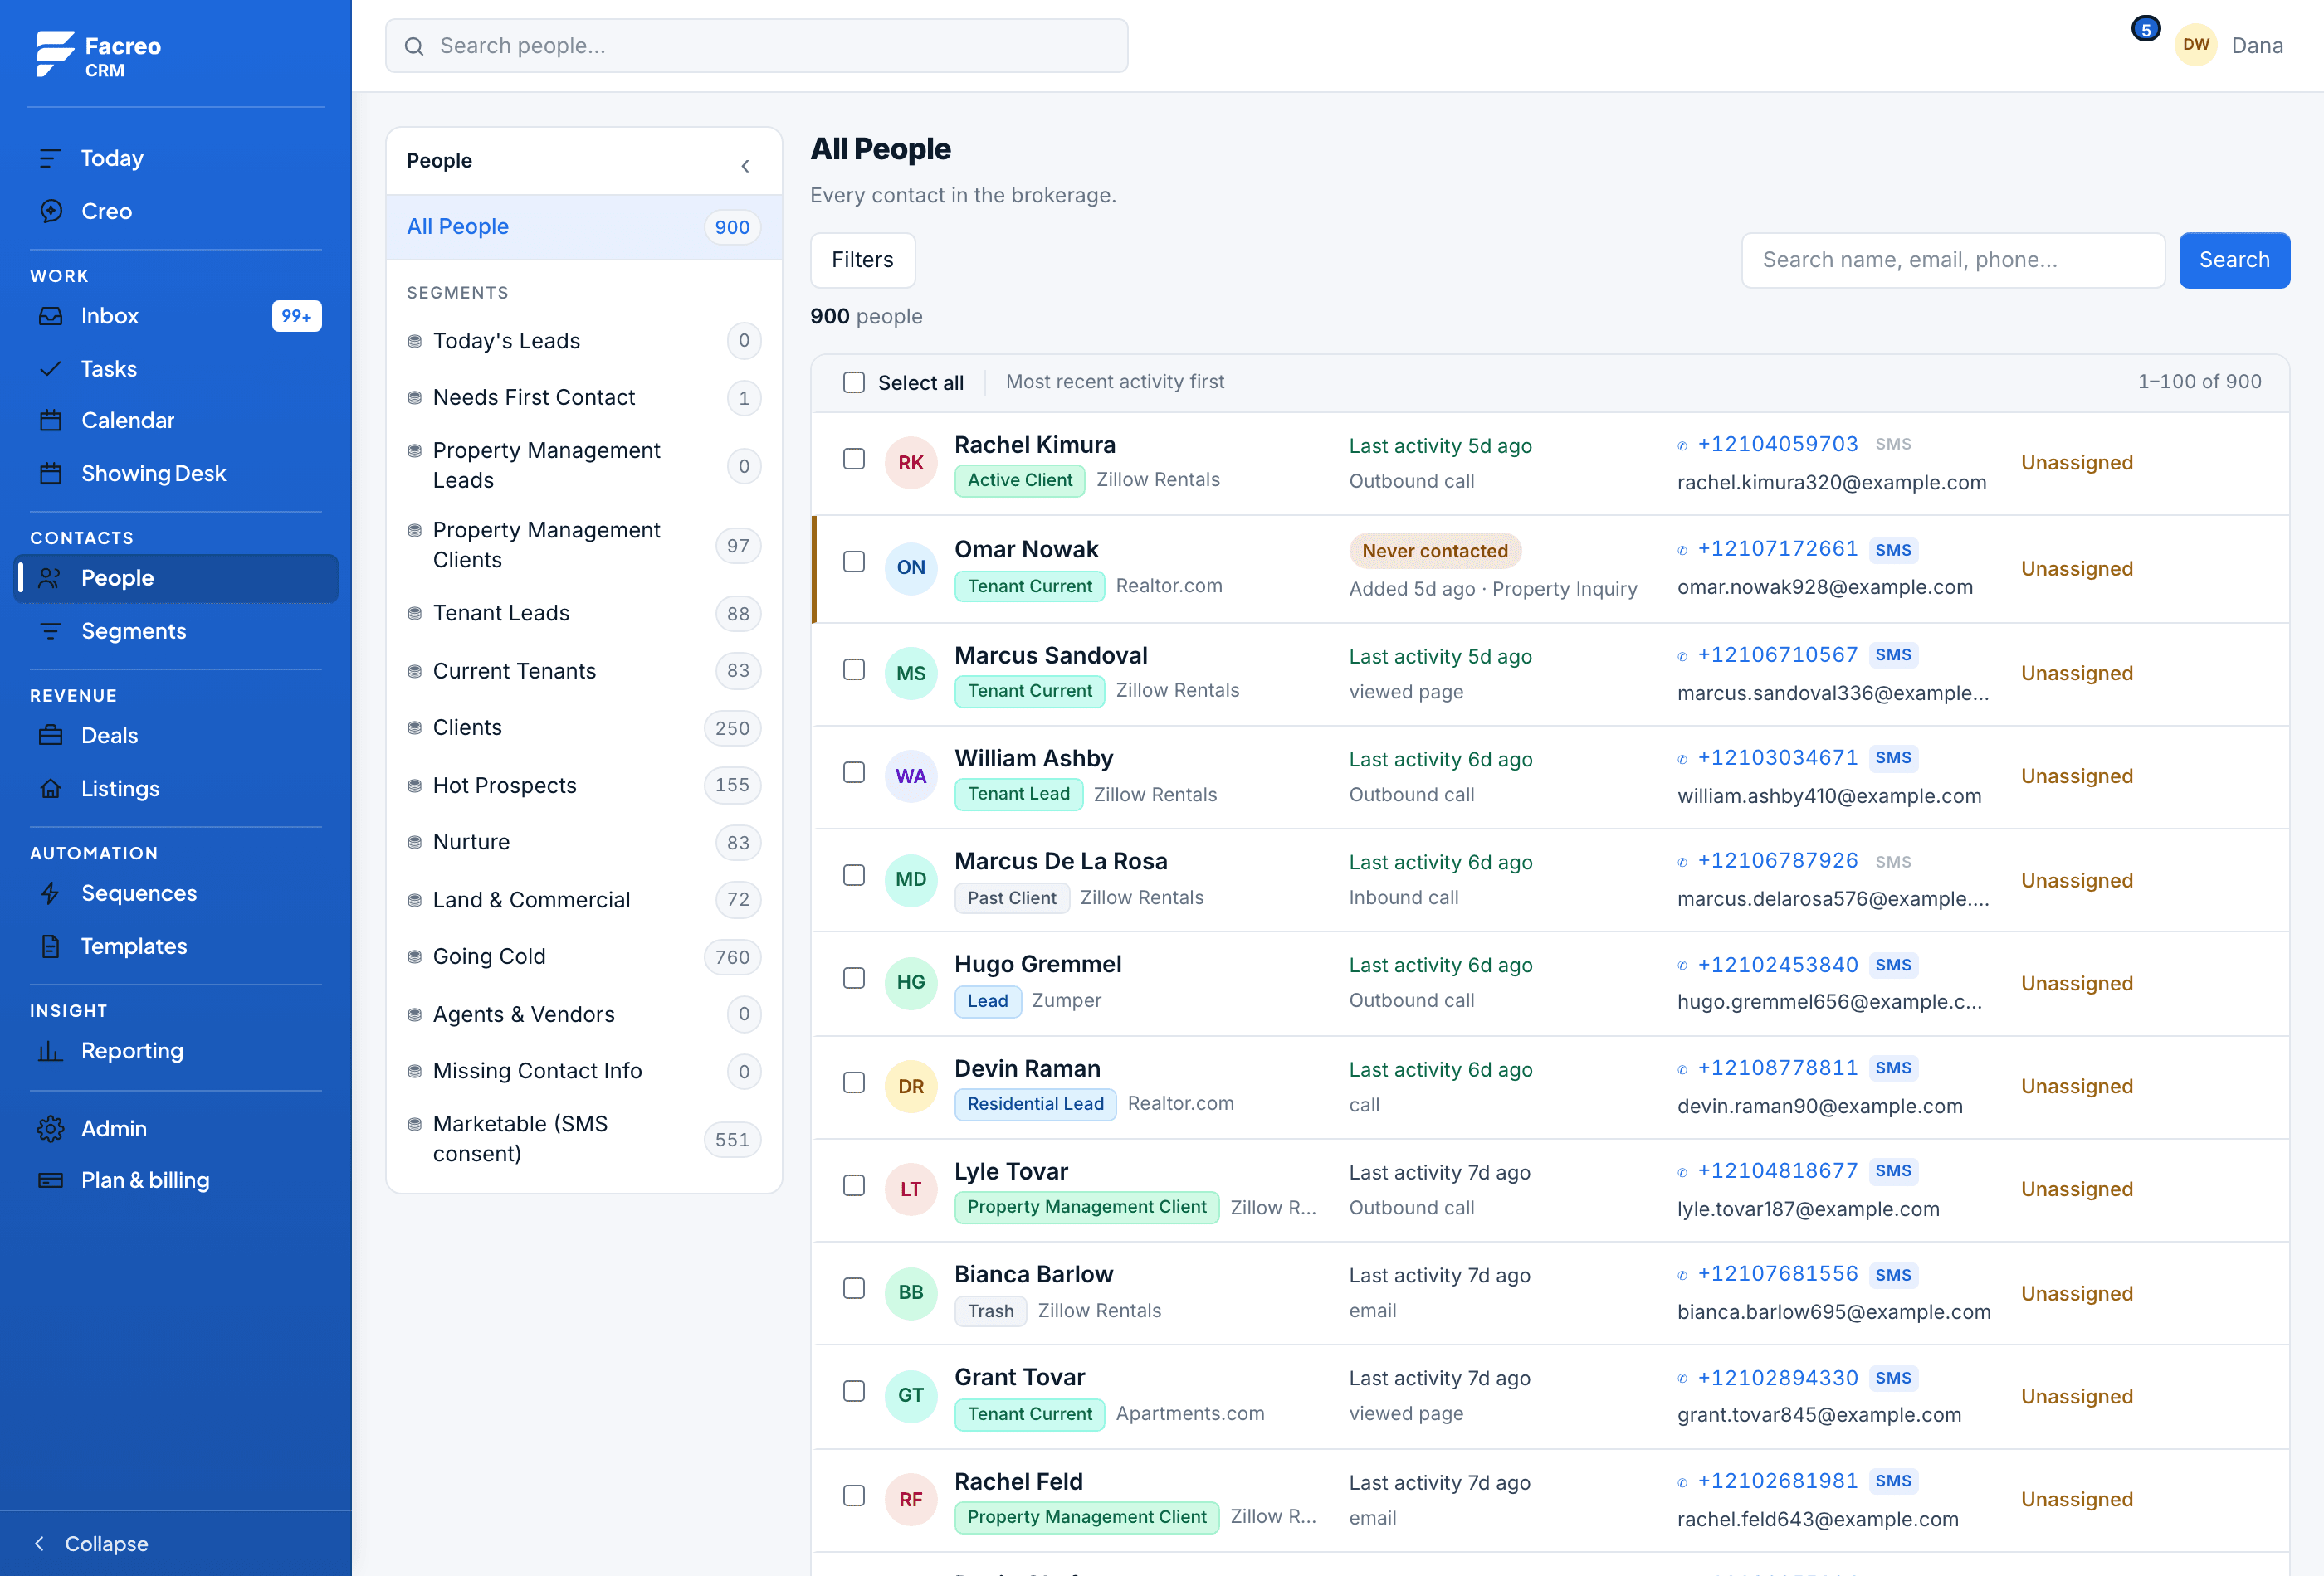This screenshot has width=2324, height=1576.
Task: Click Rachel Feld's RF avatar
Action: (x=910, y=1499)
